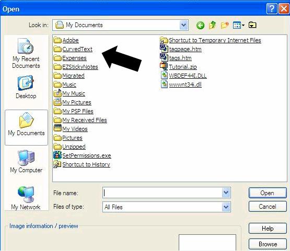
Task: Click the browse folder icon in toolbar
Action: point(252,25)
